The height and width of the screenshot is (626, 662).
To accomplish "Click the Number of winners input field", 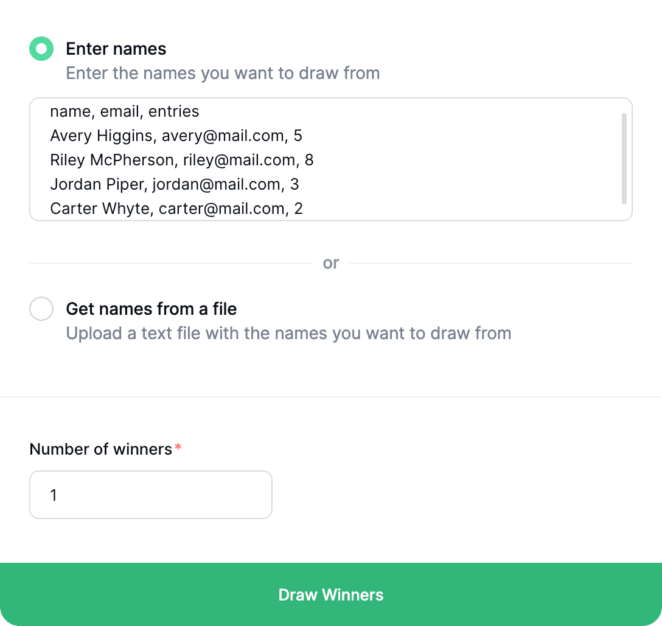I will coord(151,495).
